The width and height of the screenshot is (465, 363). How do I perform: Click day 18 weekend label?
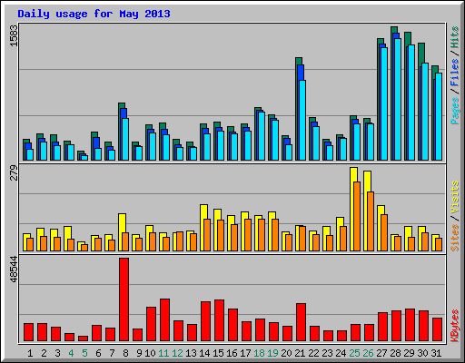(x=259, y=353)
